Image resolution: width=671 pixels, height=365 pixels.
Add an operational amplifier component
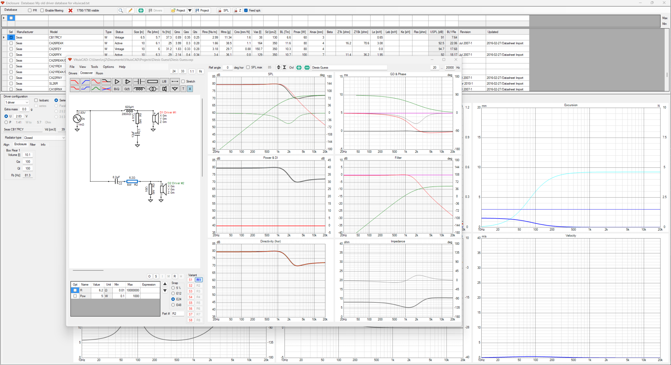127,81
